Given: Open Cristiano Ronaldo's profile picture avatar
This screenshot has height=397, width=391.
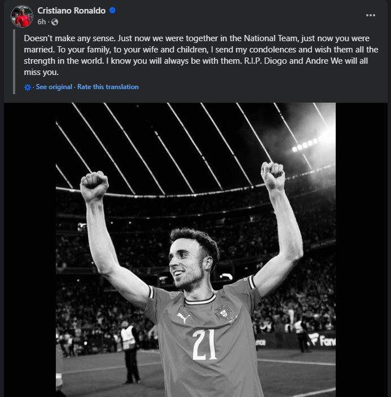Looking at the screenshot, I should tap(21, 16).
